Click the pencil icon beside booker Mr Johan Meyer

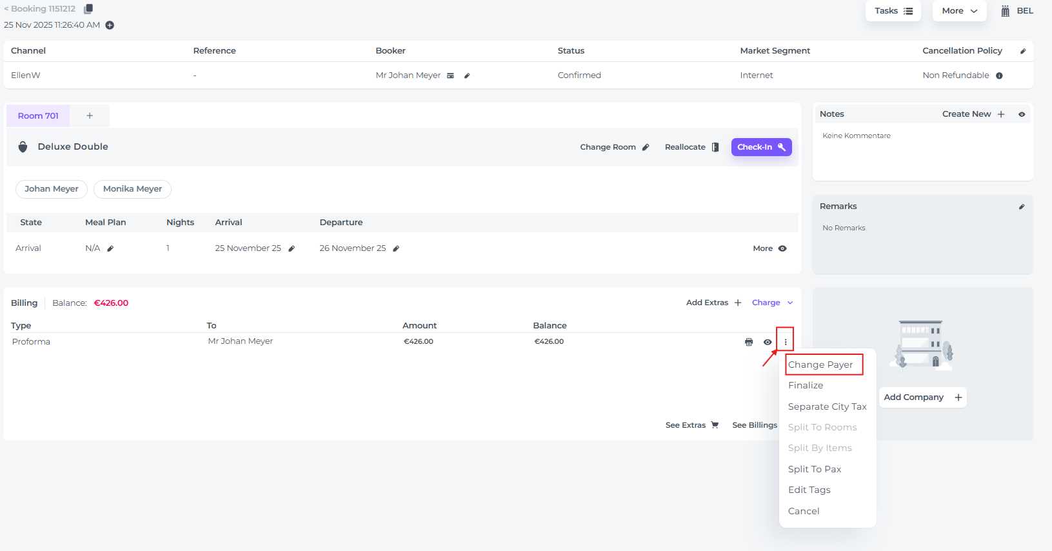(467, 75)
